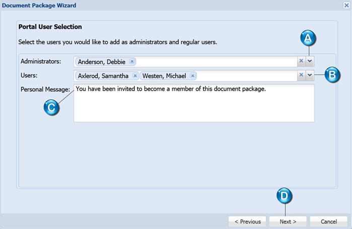Clear all entries in Users field
The width and height of the screenshot is (352, 229).
[x=301, y=75]
